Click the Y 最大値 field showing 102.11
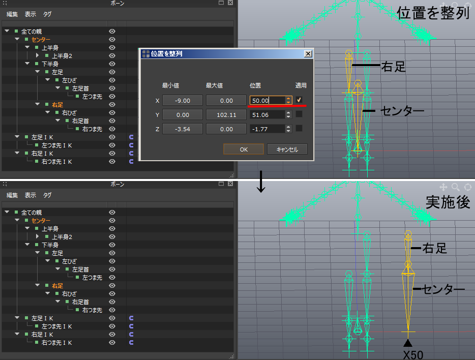Image resolution: width=475 pixels, height=360 pixels. click(226, 114)
